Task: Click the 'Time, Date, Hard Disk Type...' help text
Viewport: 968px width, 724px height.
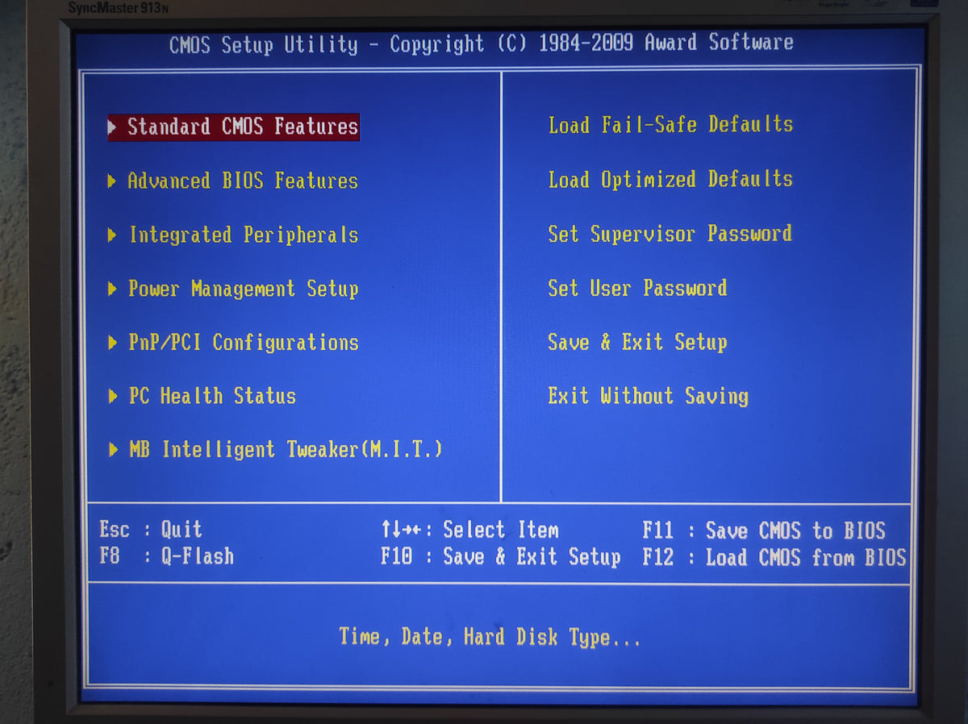Action: pos(490,638)
